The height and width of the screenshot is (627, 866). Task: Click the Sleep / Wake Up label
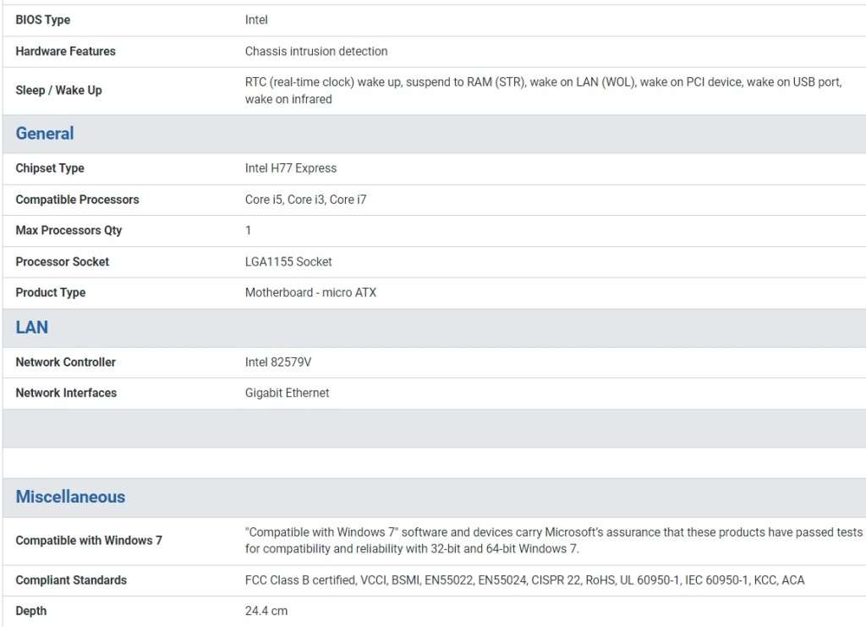tap(58, 91)
